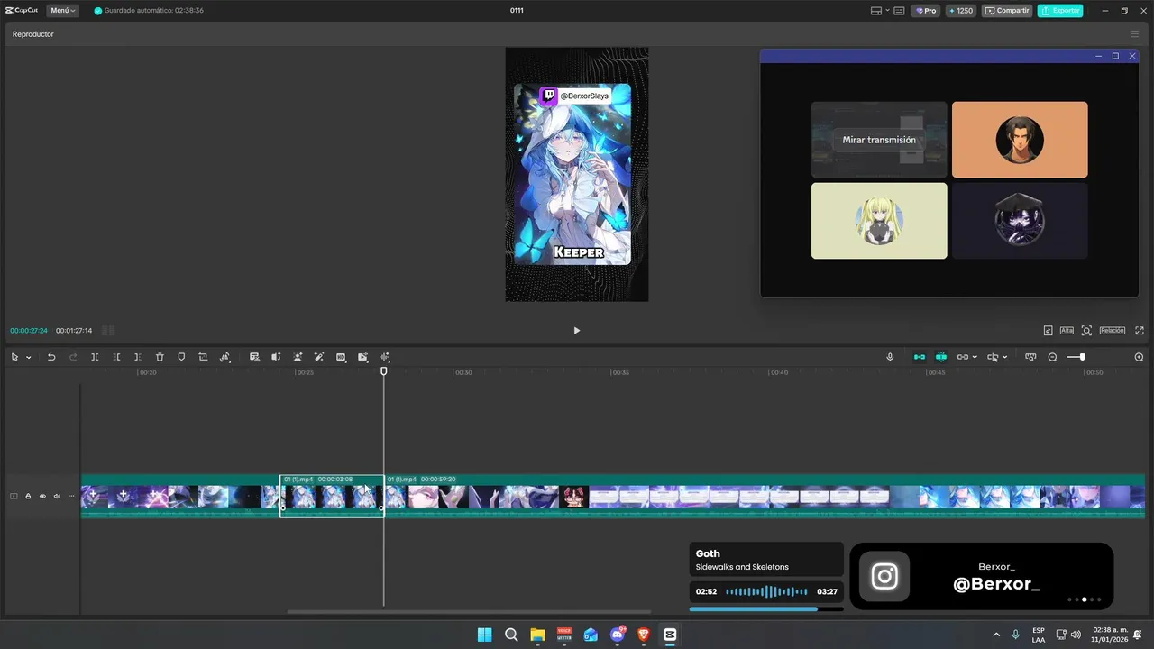This screenshot has height=649, width=1154.
Task: Click the magic wand enhance icon
Action: [319, 357]
